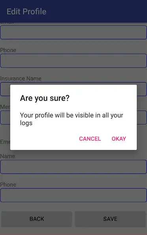Tap the SAVE button
The width and height of the screenshot is (147, 235).
click(x=110, y=219)
